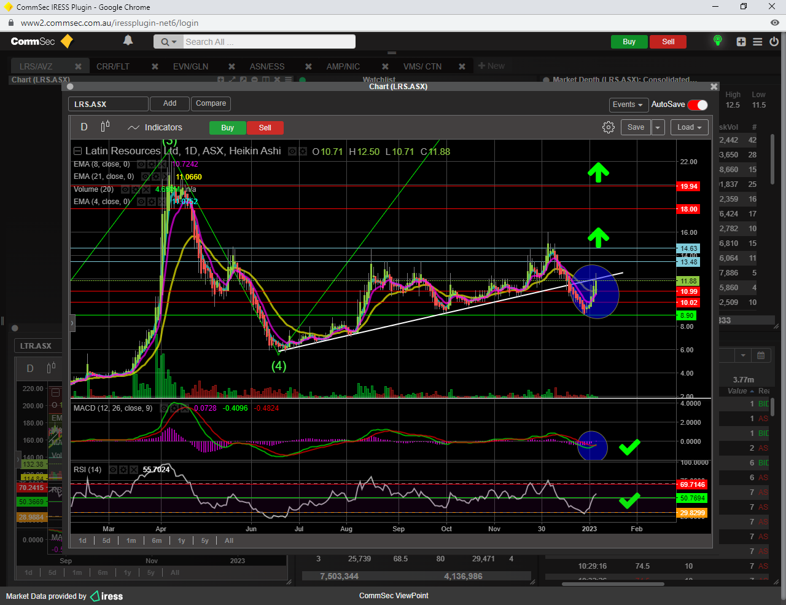The image size is (786, 605).
Task: Open settings gear for RSI (14)
Action: coord(123,470)
